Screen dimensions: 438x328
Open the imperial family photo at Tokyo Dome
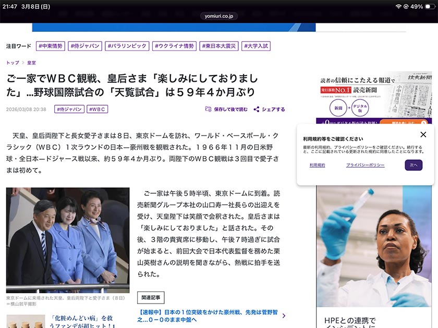point(68,240)
